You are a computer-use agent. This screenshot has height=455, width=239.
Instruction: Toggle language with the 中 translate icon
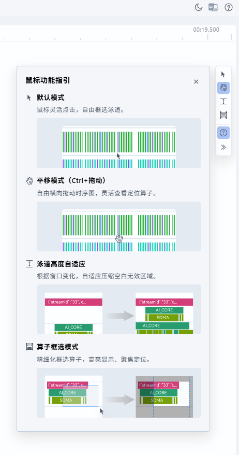(213, 8)
